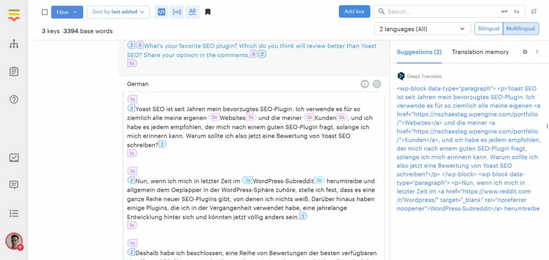This screenshot has height=260, width=549.
Task: Click the 2 tag after 'schreiben?'
Action: 162,145
